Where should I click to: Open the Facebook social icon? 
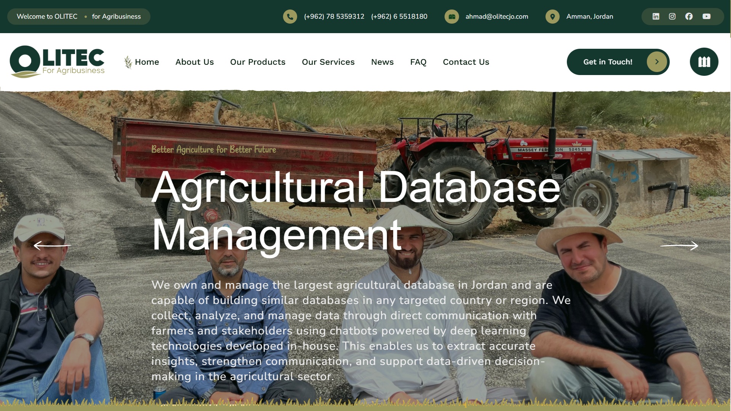[x=689, y=16]
